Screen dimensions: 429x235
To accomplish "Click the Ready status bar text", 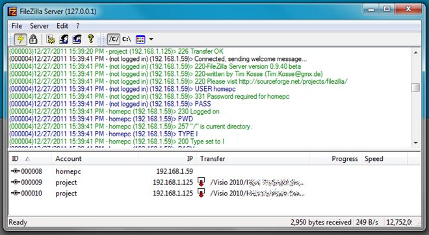I will 18,222.
